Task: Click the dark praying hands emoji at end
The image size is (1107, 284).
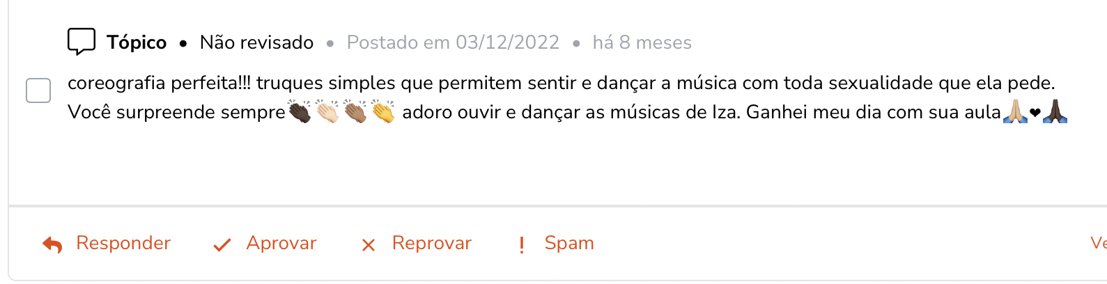Action: point(1055,111)
